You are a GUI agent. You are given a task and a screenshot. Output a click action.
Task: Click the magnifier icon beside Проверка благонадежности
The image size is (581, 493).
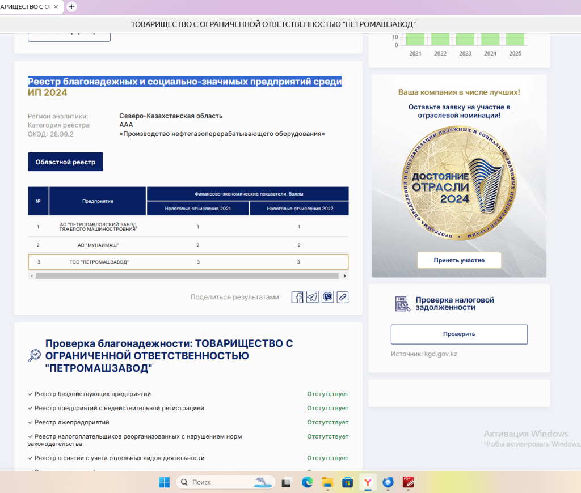click(x=35, y=356)
